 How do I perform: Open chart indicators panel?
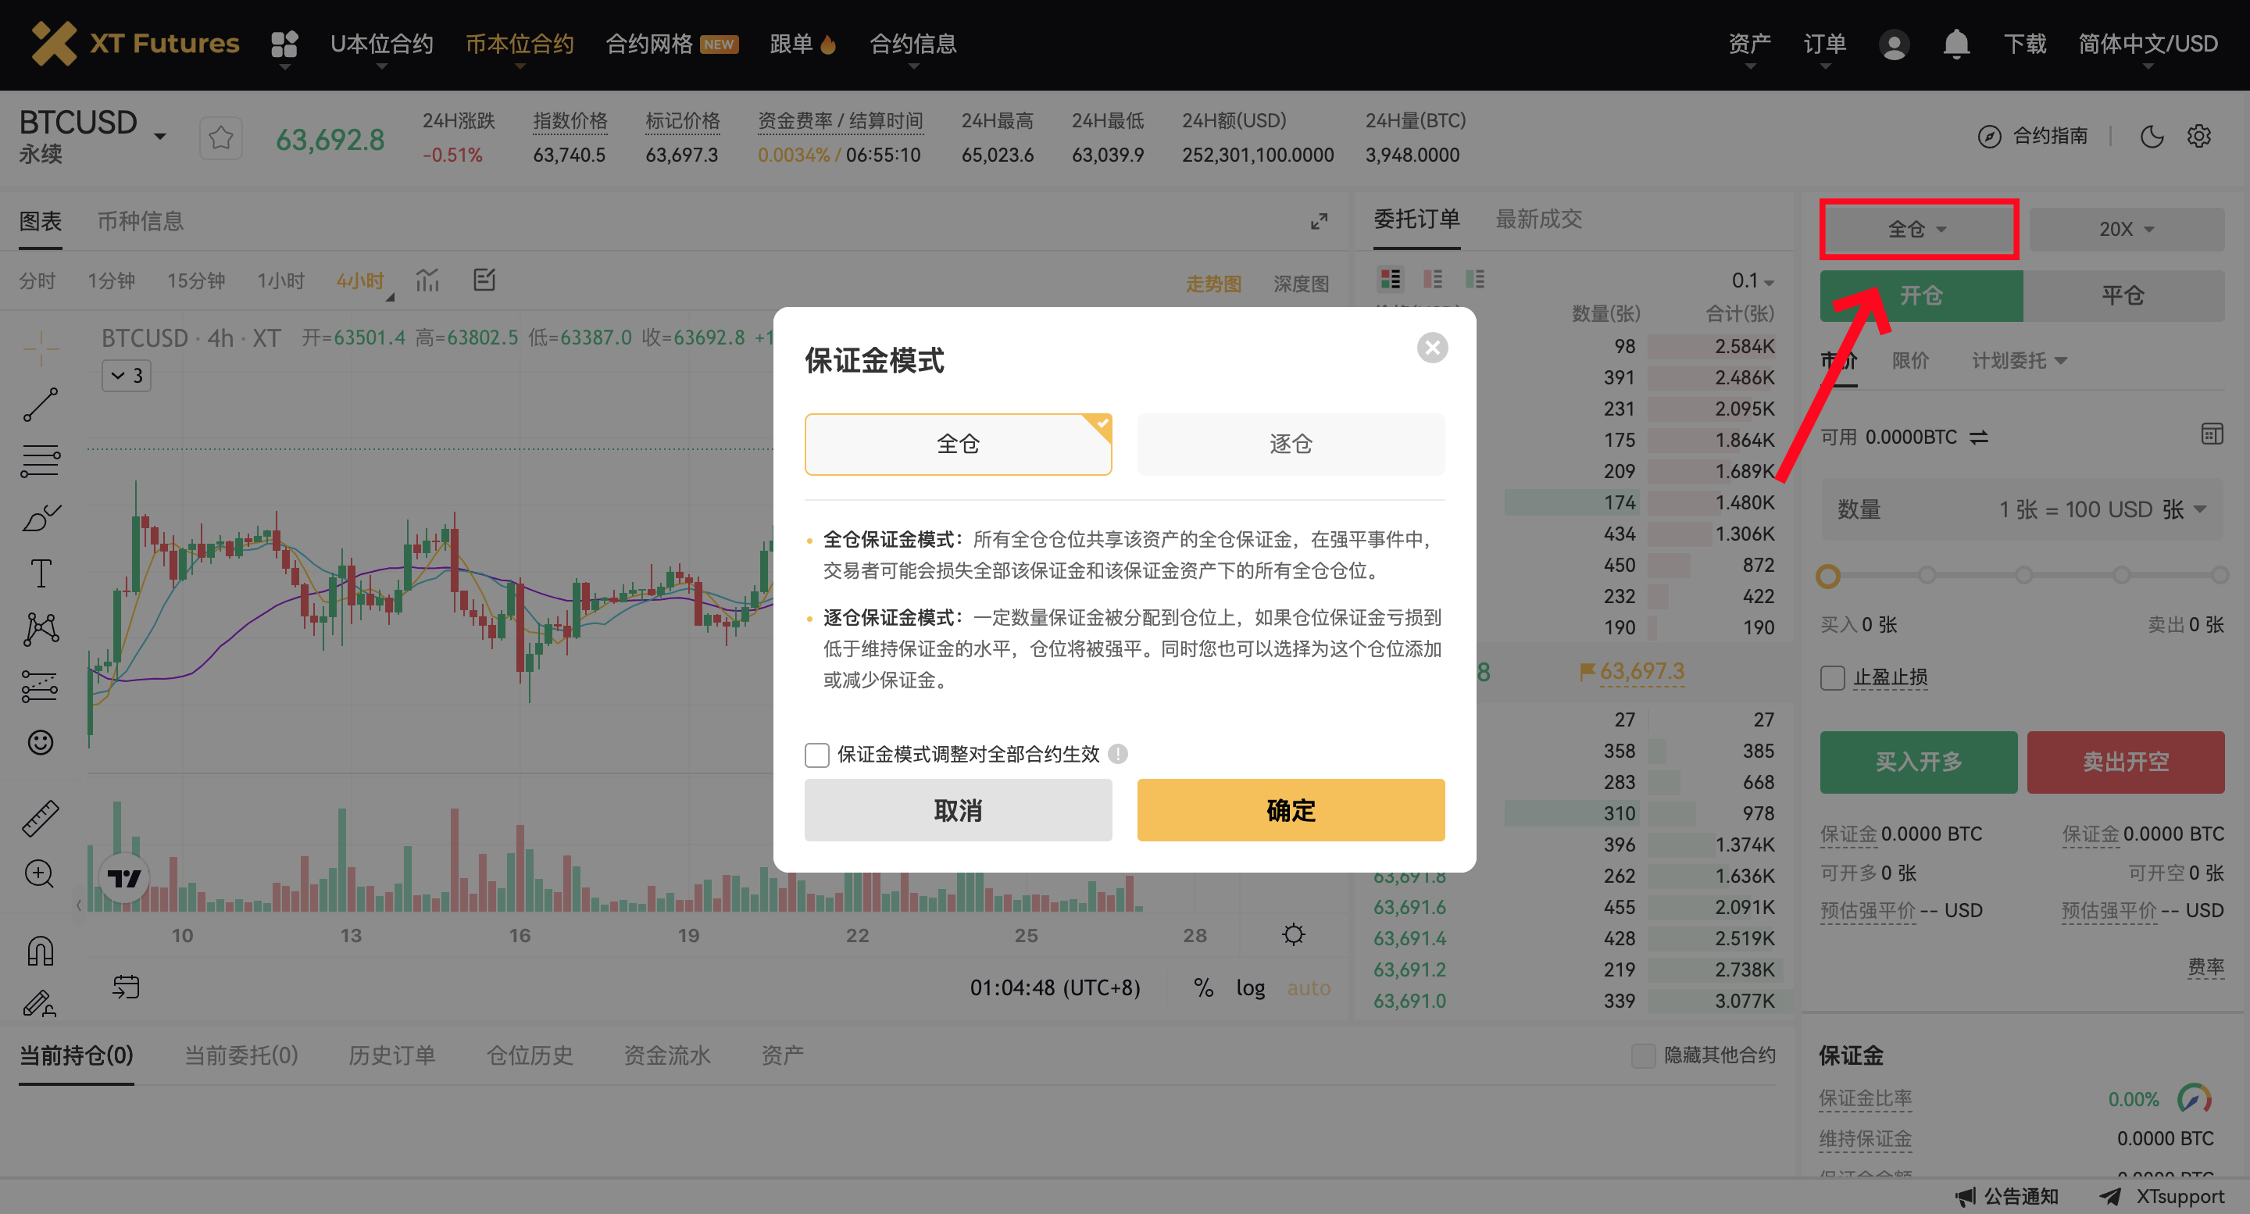point(428,280)
